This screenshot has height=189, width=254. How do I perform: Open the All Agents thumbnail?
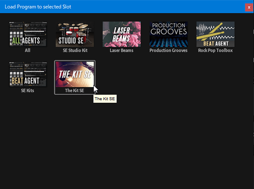pyautogui.click(x=28, y=34)
